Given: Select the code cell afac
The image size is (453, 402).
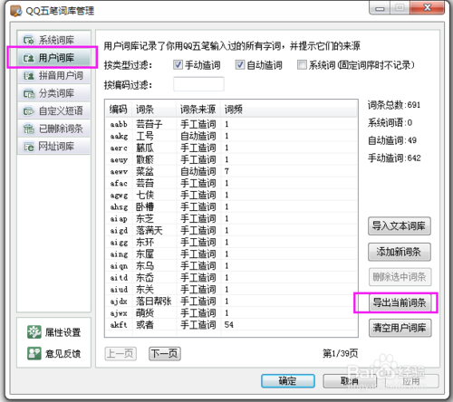Looking at the screenshot, I should pos(119,183).
